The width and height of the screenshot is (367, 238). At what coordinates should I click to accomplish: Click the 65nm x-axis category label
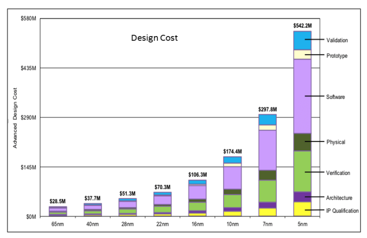tap(58, 224)
